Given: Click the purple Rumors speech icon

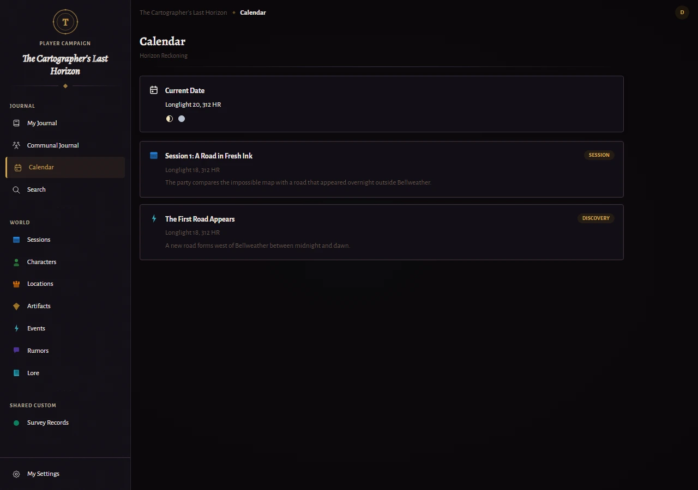Looking at the screenshot, I should (x=16, y=351).
